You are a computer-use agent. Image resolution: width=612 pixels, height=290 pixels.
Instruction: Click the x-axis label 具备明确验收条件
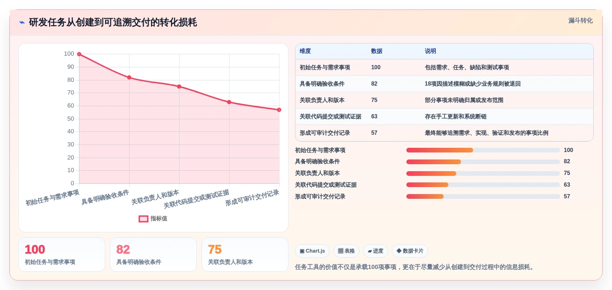[x=105, y=197]
